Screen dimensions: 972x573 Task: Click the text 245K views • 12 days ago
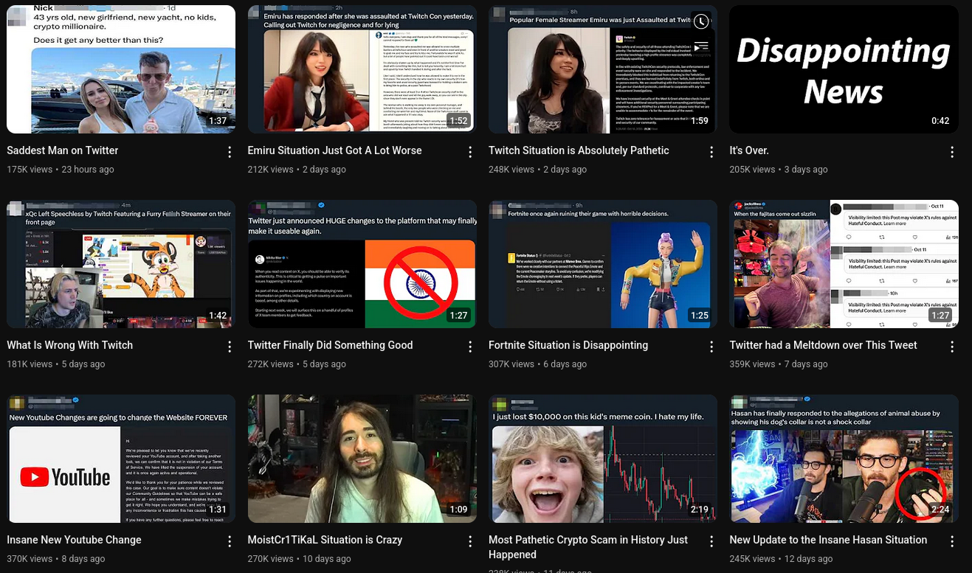[781, 559]
